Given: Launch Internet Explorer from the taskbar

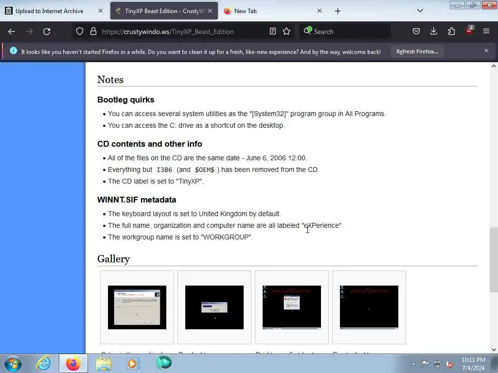Looking at the screenshot, I should [43, 363].
